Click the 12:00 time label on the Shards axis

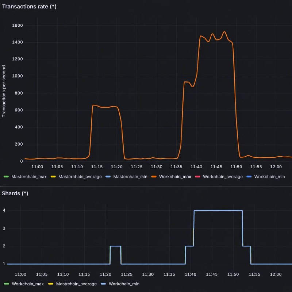276,274
